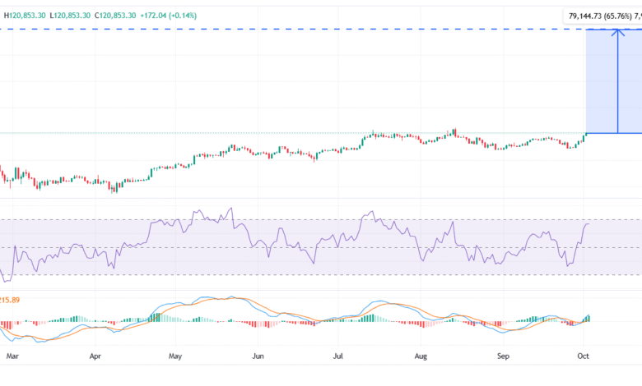Click the Jun label on time axis

point(258,357)
